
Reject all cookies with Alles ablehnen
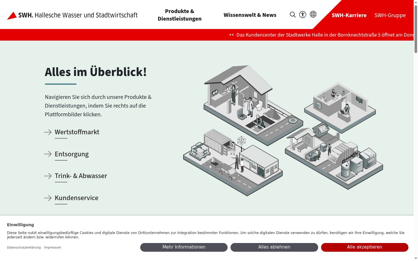point(274,247)
